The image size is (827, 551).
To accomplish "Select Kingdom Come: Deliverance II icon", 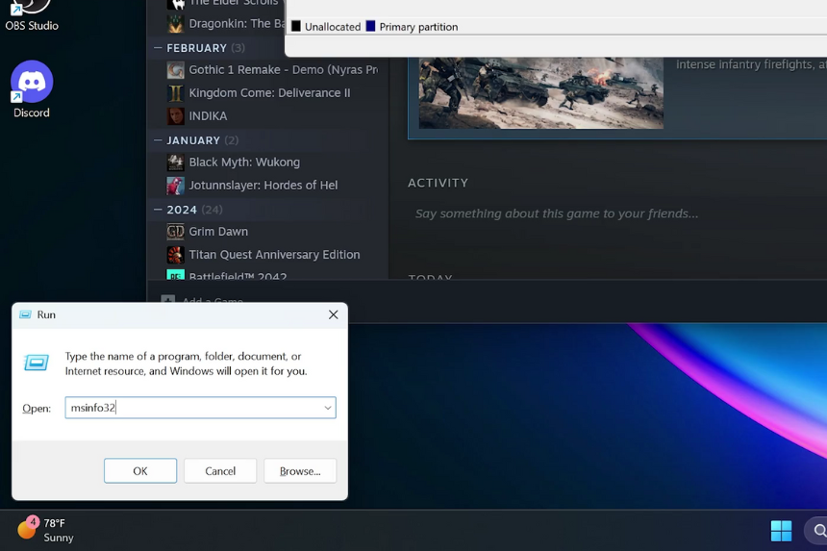I will tap(175, 93).
